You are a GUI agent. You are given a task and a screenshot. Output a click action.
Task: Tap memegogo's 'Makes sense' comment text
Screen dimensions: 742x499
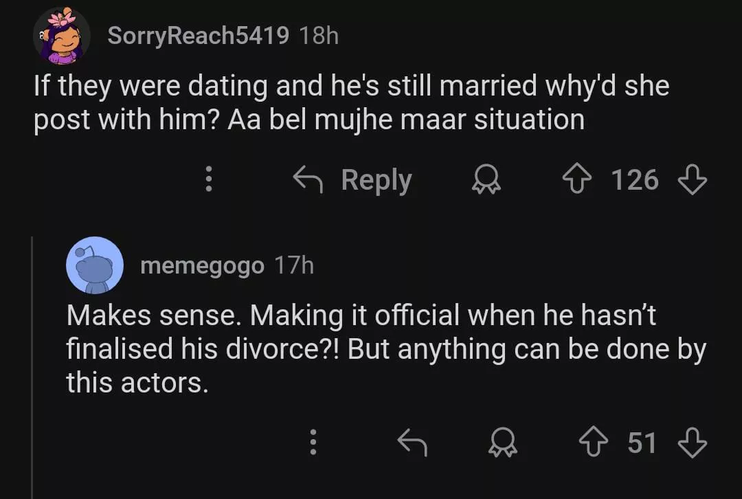point(385,348)
